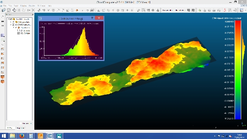Screen dimensions: 247x139
Task: Open File Explorer from the taskbar
Action: coord(12,136)
